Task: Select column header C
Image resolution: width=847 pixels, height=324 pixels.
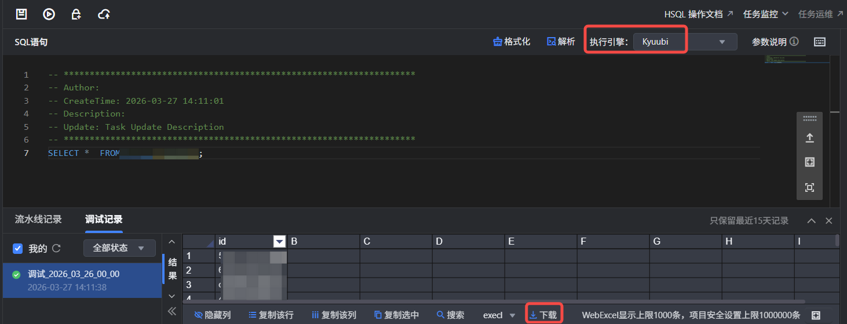Action: pyautogui.click(x=396, y=241)
